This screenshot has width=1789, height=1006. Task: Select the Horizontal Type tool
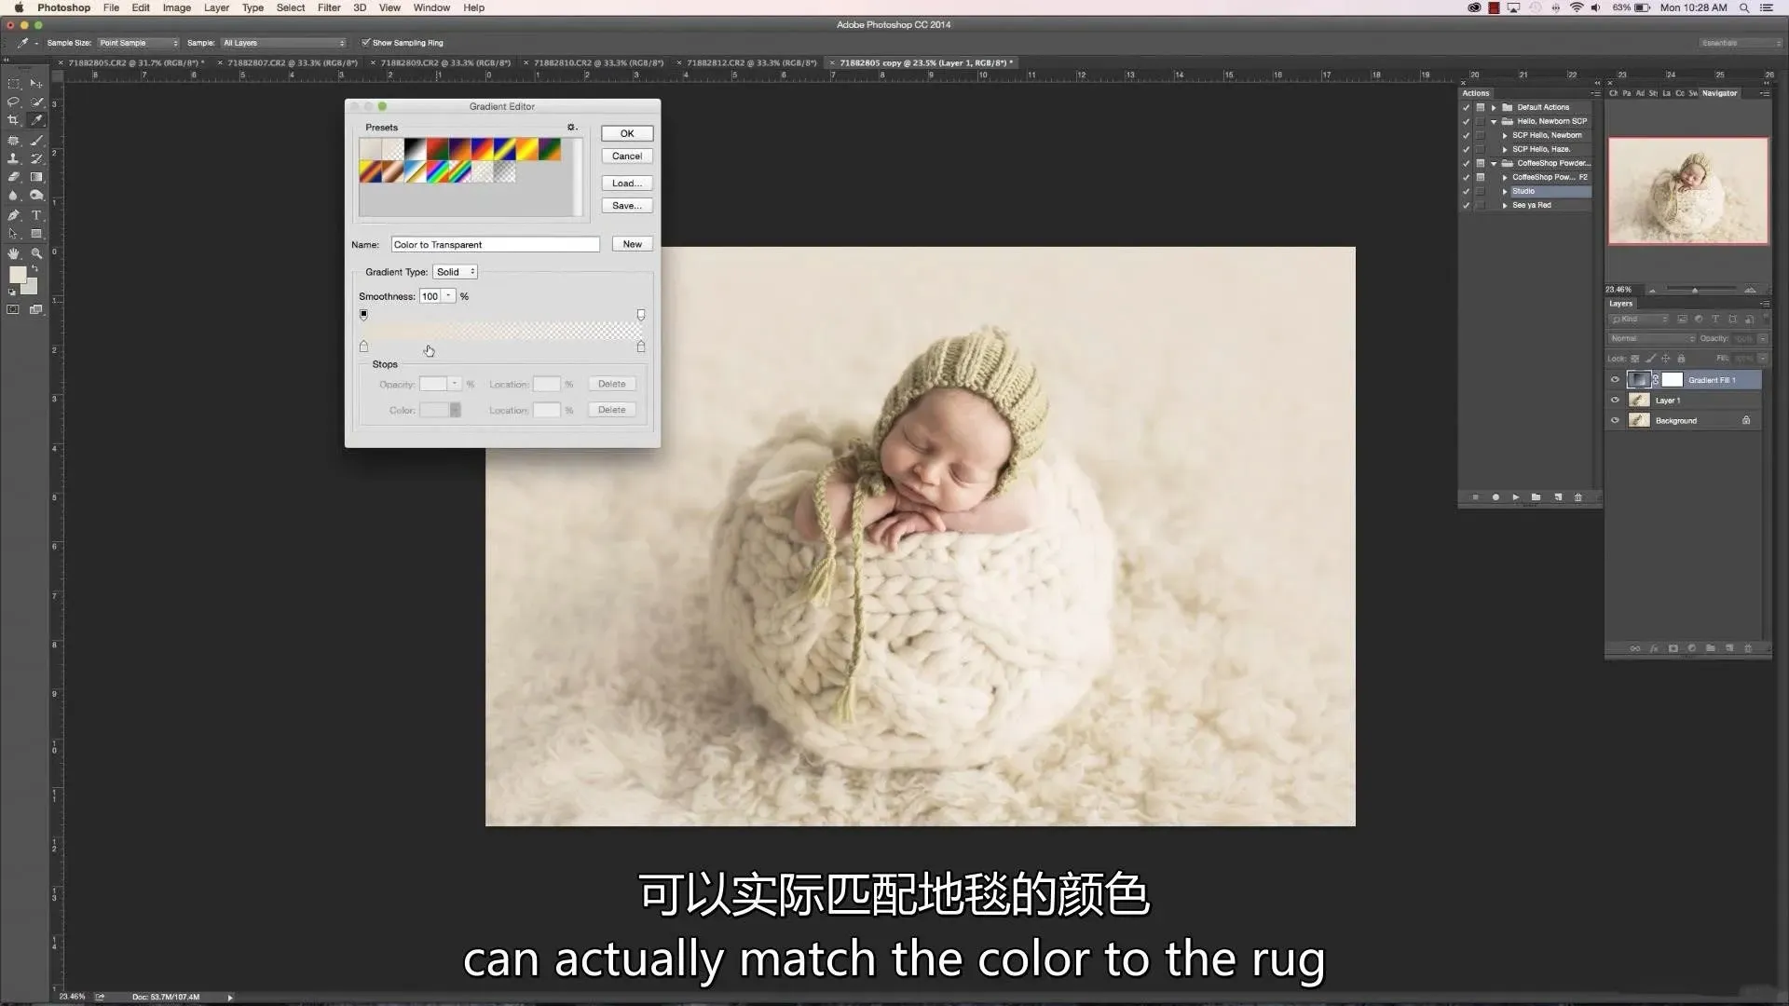click(x=36, y=215)
